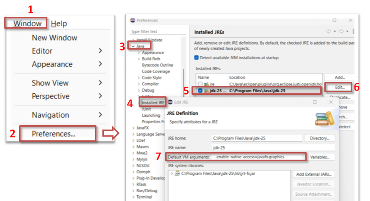Click the jar icon beside jrt-fs.jar
This screenshot has width=370, height=201.
pyautogui.click(x=177, y=174)
